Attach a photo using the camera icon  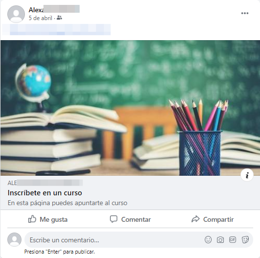click(220, 240)
